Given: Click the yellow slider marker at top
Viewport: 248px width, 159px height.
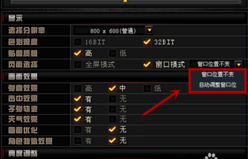Looking at the screenshot, I should 125,1.
